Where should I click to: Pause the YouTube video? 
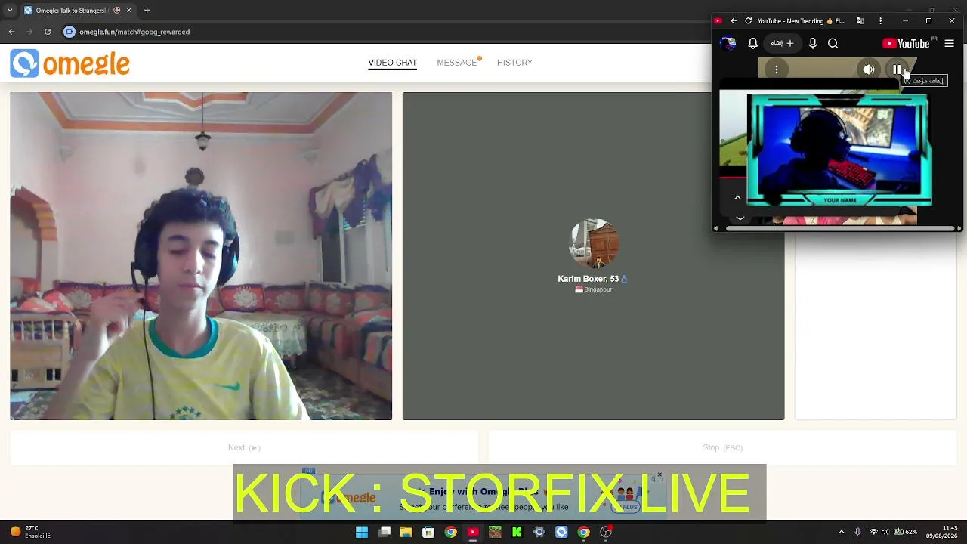tap(897, 70)
